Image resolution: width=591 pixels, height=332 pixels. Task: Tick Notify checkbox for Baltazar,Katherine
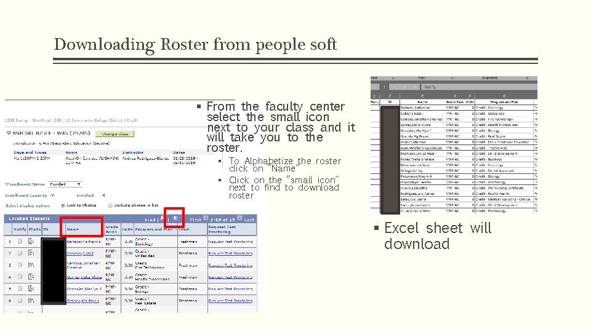[x=20, y=241]
